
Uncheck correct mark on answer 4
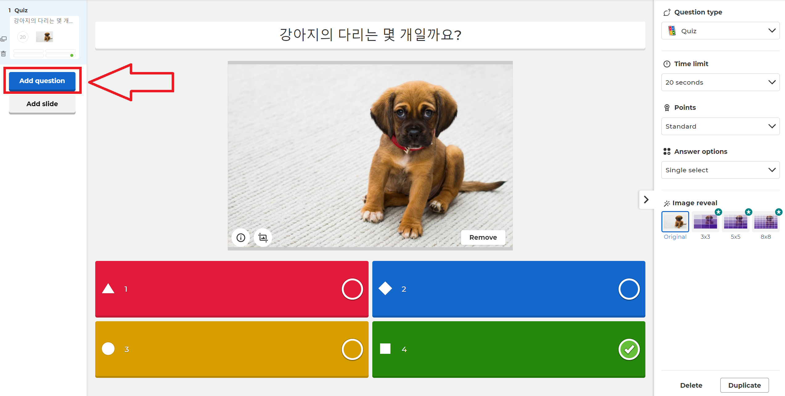pyautogui.click(x=629, y=349)
